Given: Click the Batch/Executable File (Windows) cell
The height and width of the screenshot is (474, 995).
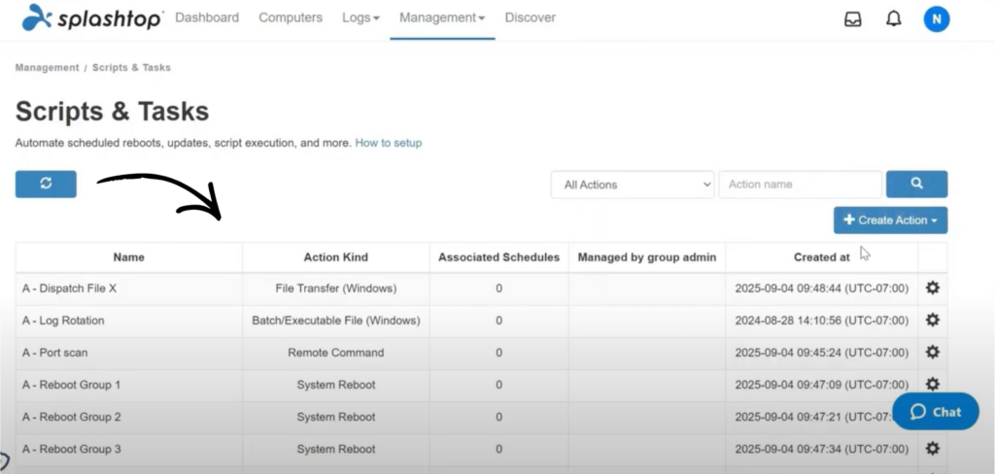Looking at the screenshot, I should tap(335, 321).
